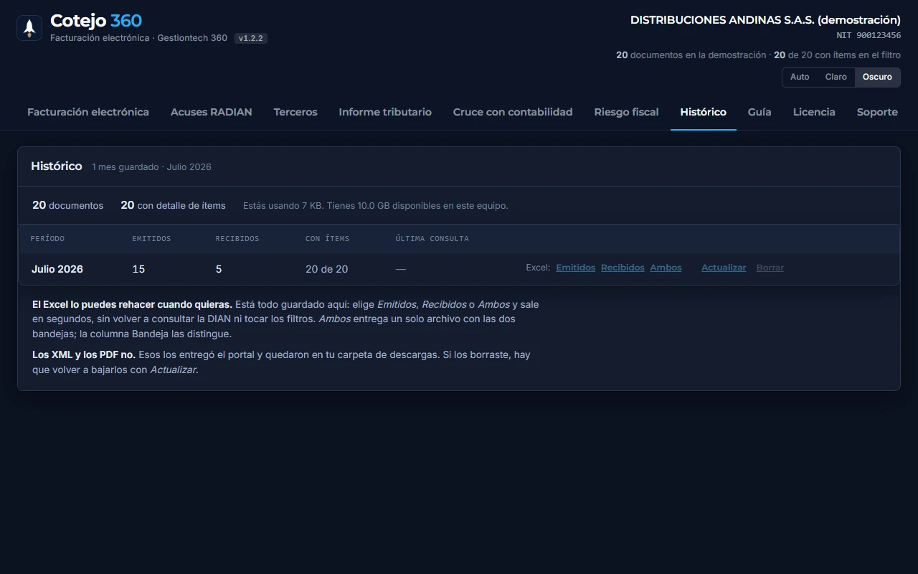Viewport: 918px width, 574px height.
Task: Go to the Acuses RADIAN tab
Action: pos(212,112)
